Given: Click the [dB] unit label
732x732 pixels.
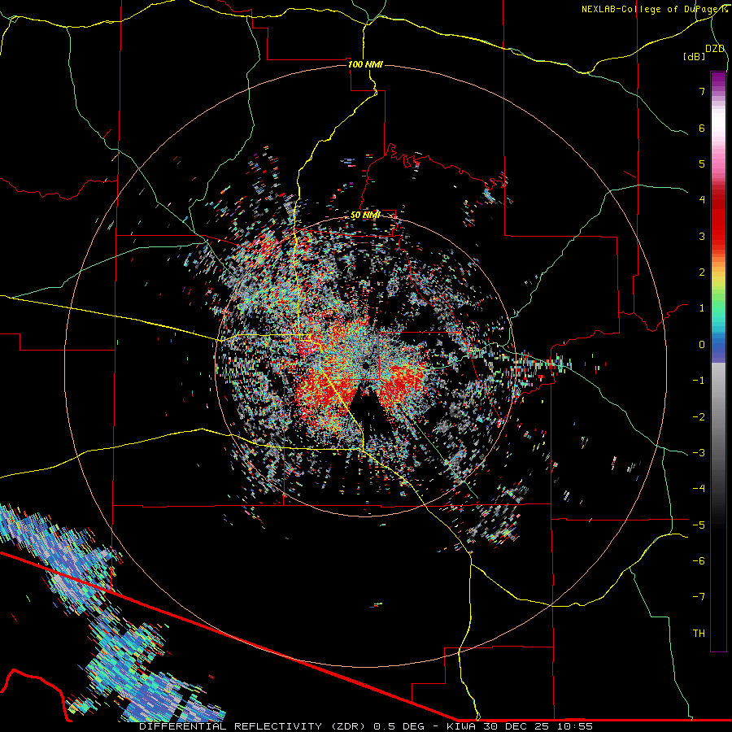Looking at the screenshot, I should point(694,56).
